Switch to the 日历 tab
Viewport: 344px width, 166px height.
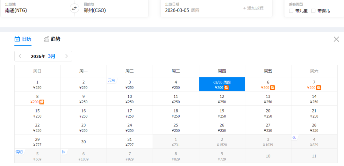pyautogui.click(x=27, y=39)
